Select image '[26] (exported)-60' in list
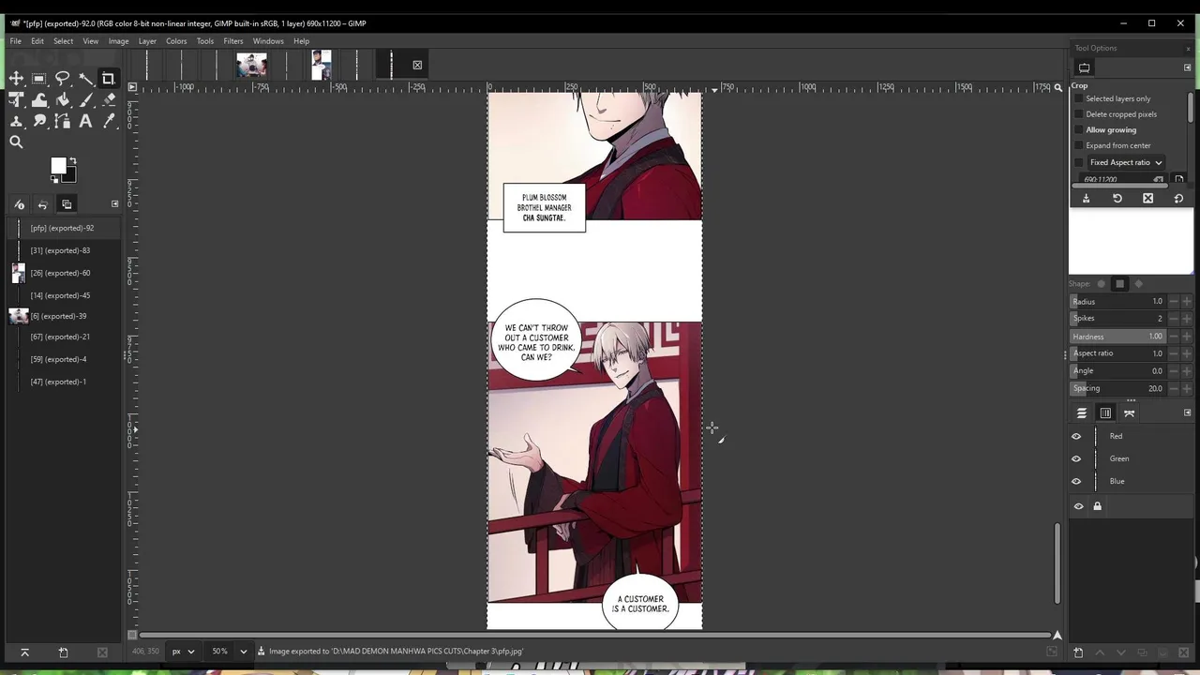 [64, 273]
